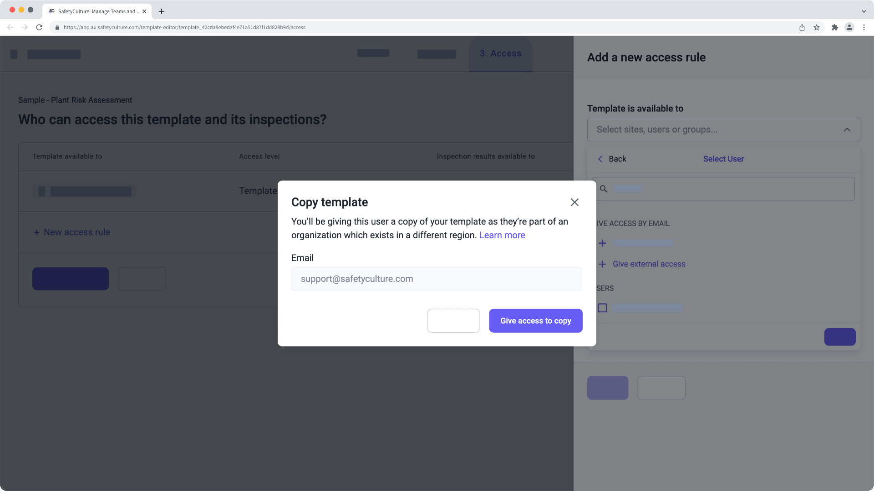Close the Copy template dialog
This screenshot has height=491, width=874.
(574, 202)
